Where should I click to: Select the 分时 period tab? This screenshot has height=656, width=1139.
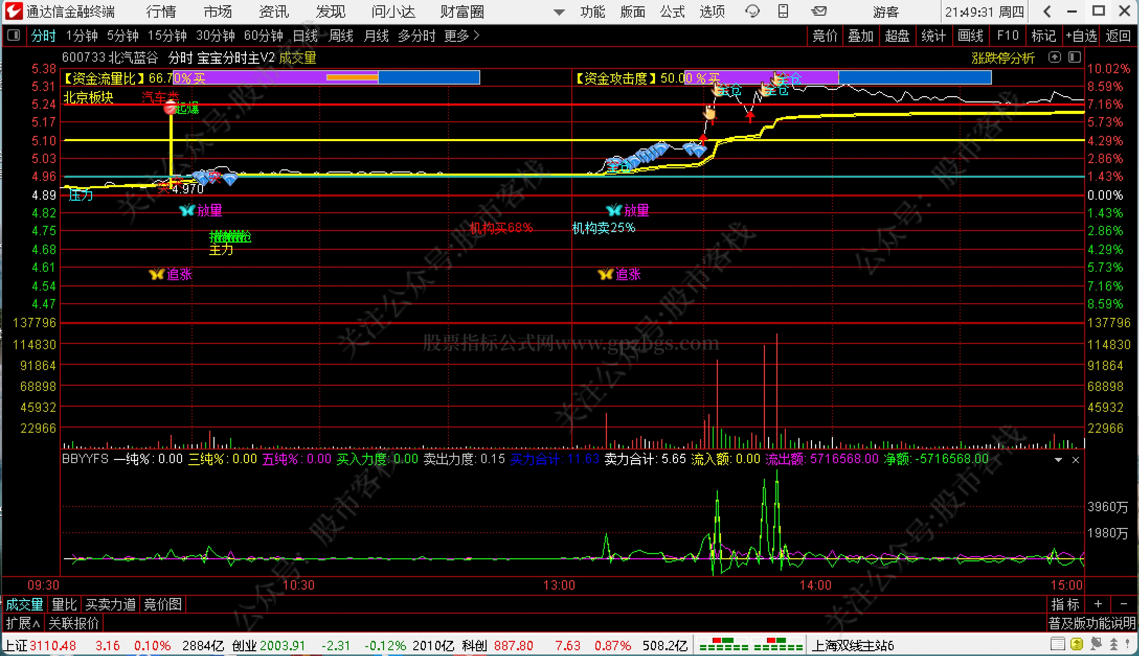click(43, 36)
